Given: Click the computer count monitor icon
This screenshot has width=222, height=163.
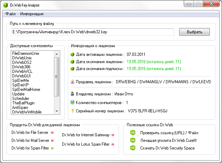Looking at the screenshot, I should (x=72, y=102).
